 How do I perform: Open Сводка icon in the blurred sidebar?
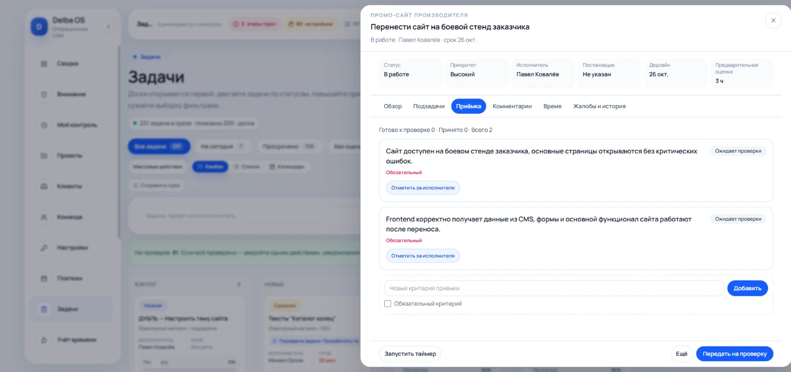pos(44,64)
